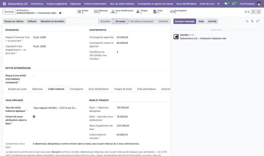Viewport: 264px width, 156px height.
Task: Switch to Sous-bénéficiaires tab
Action: pyautogui.click(x=99, y=89)
